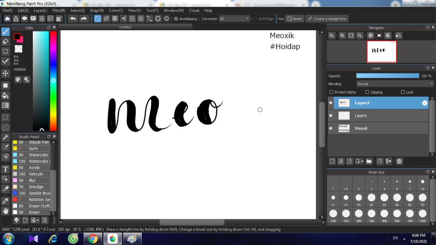
Task: Select the Text tool
Action: (x=5, y=169)
